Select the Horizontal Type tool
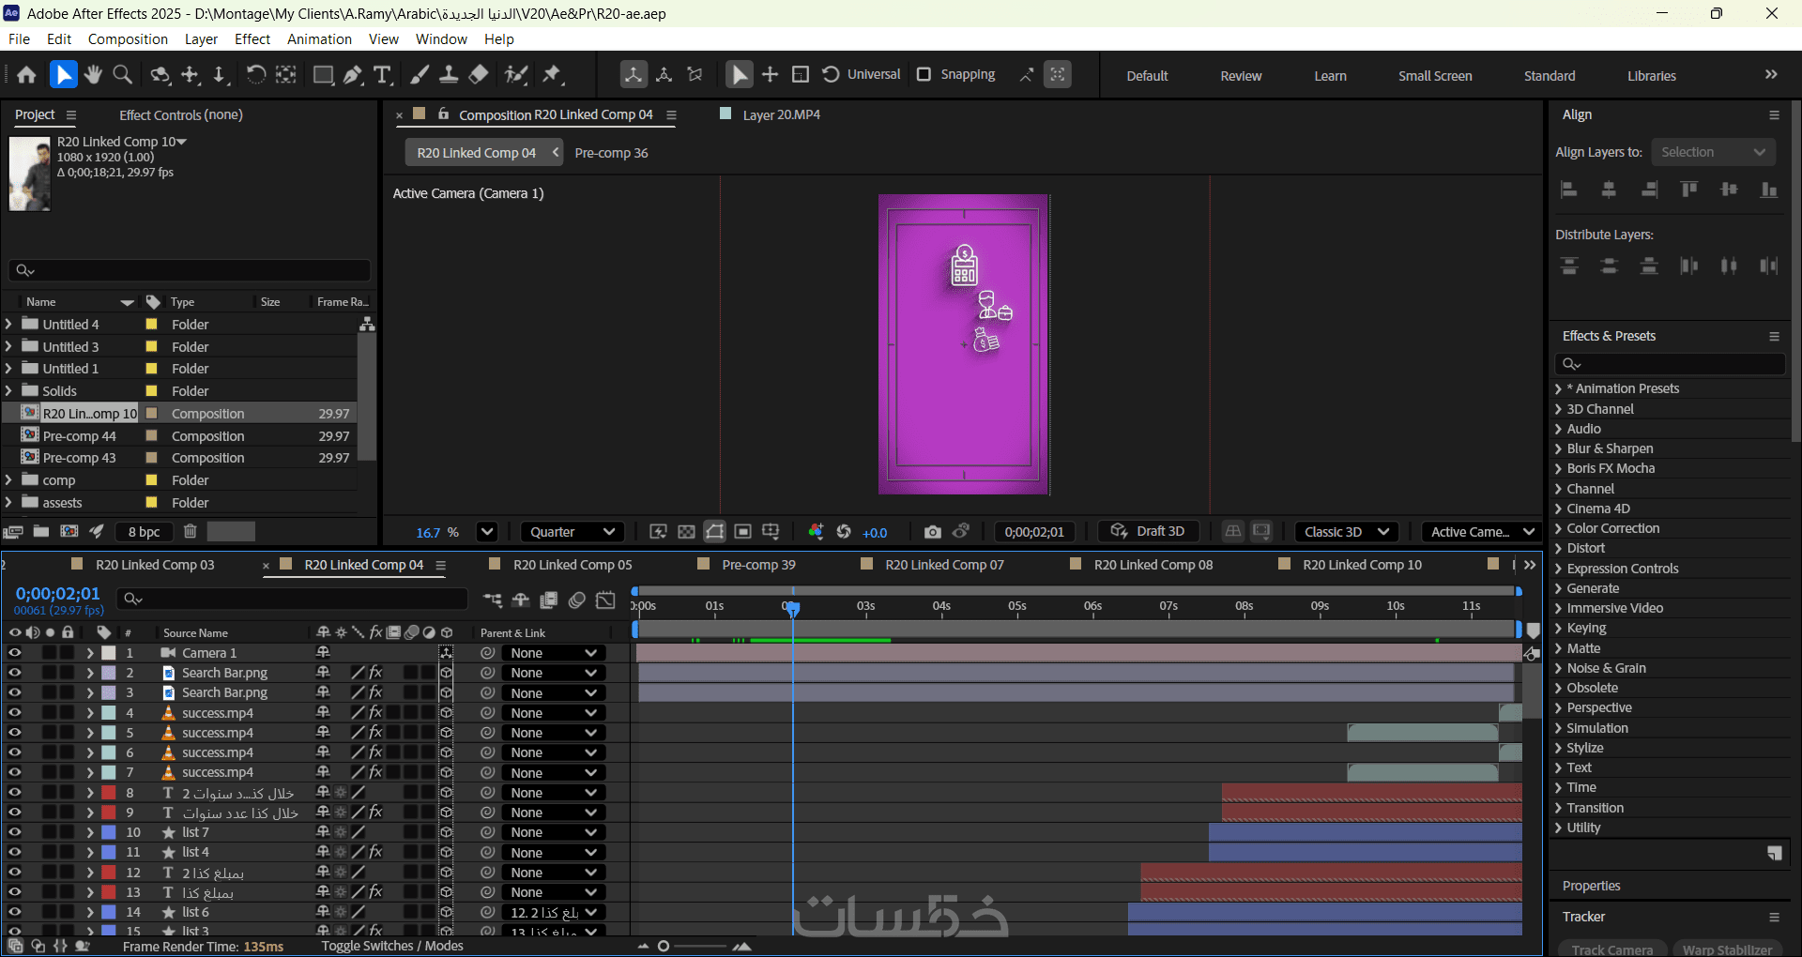 pyautogui.click(x=382, y=75)
